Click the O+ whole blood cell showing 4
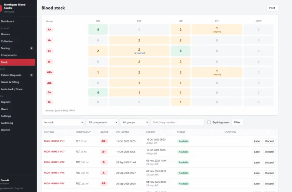292x192 pixels. (98, 93)
